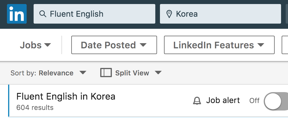Click the search magnifier icon
The width and height of the screenshot is (288, 118).
pos(43,14)
